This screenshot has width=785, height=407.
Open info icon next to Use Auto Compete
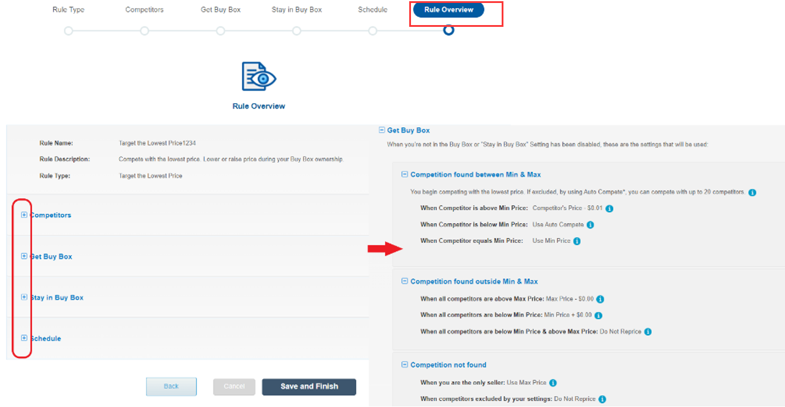click(590, 225)
